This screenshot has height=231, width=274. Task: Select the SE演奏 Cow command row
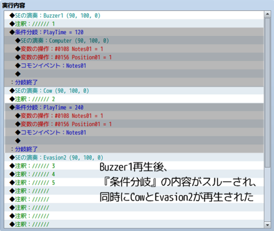coord(134,91)
